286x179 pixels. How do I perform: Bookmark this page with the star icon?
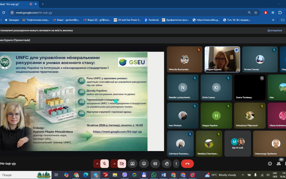[256, 13]
